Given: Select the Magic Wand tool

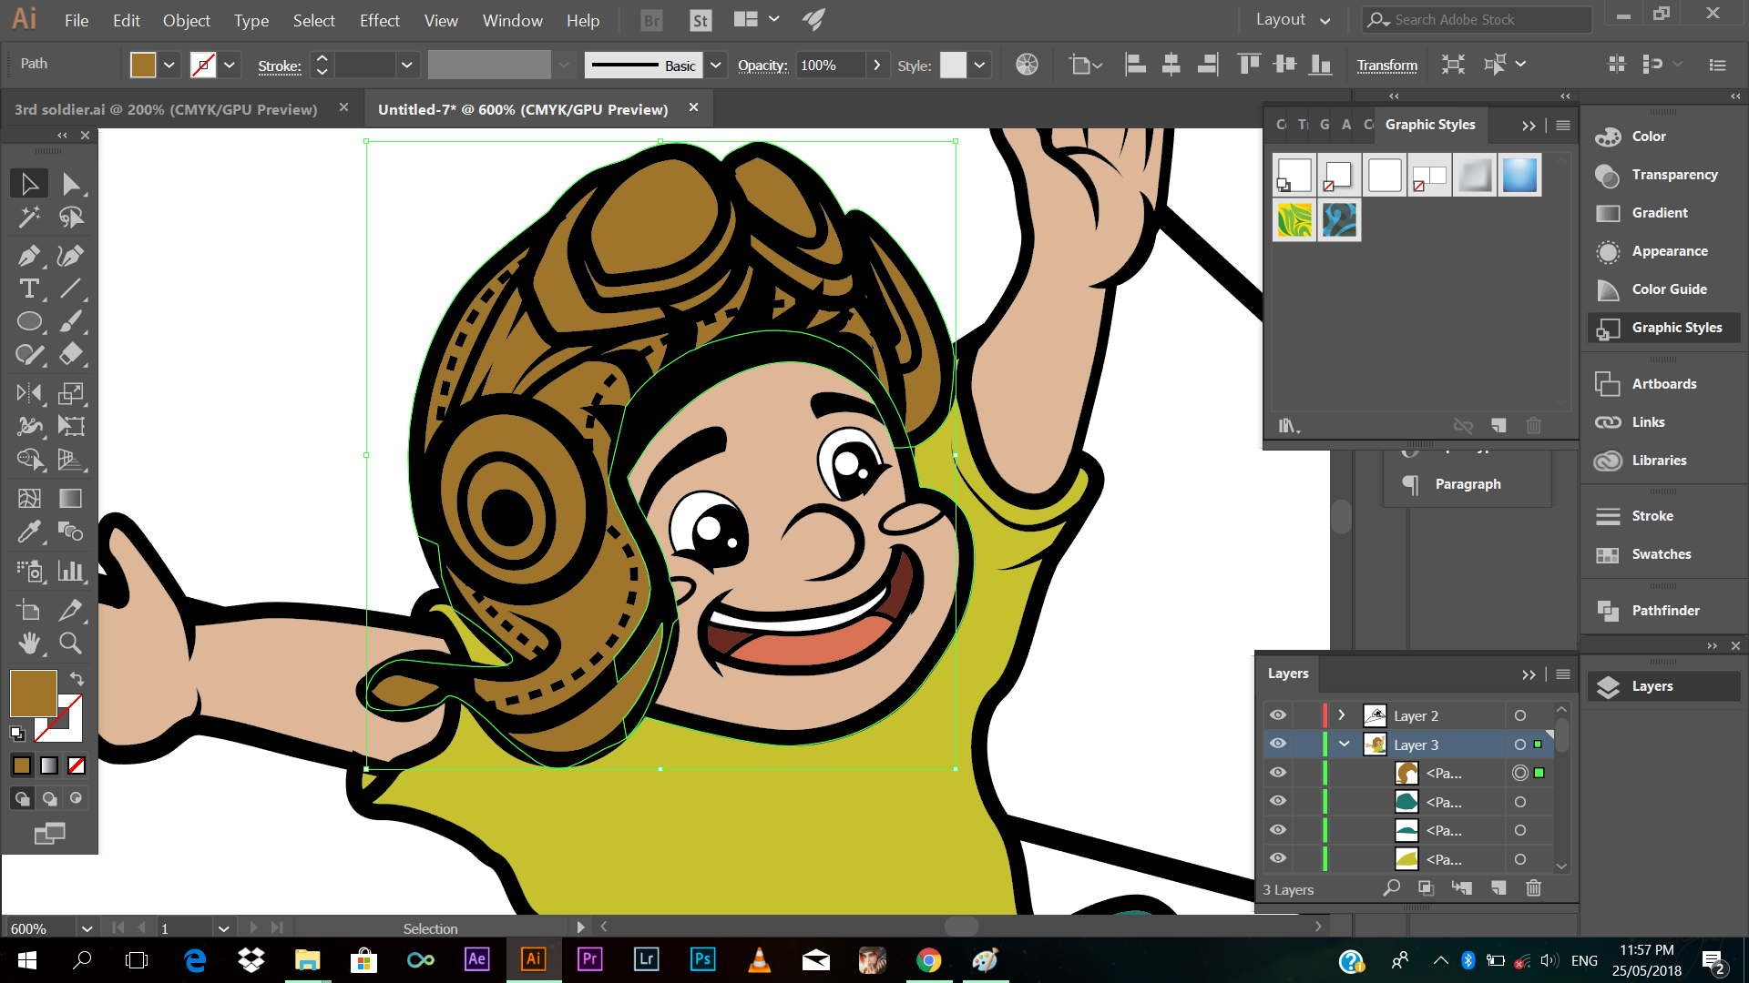Looking at the screenshot, I should [x=29, y=218].
